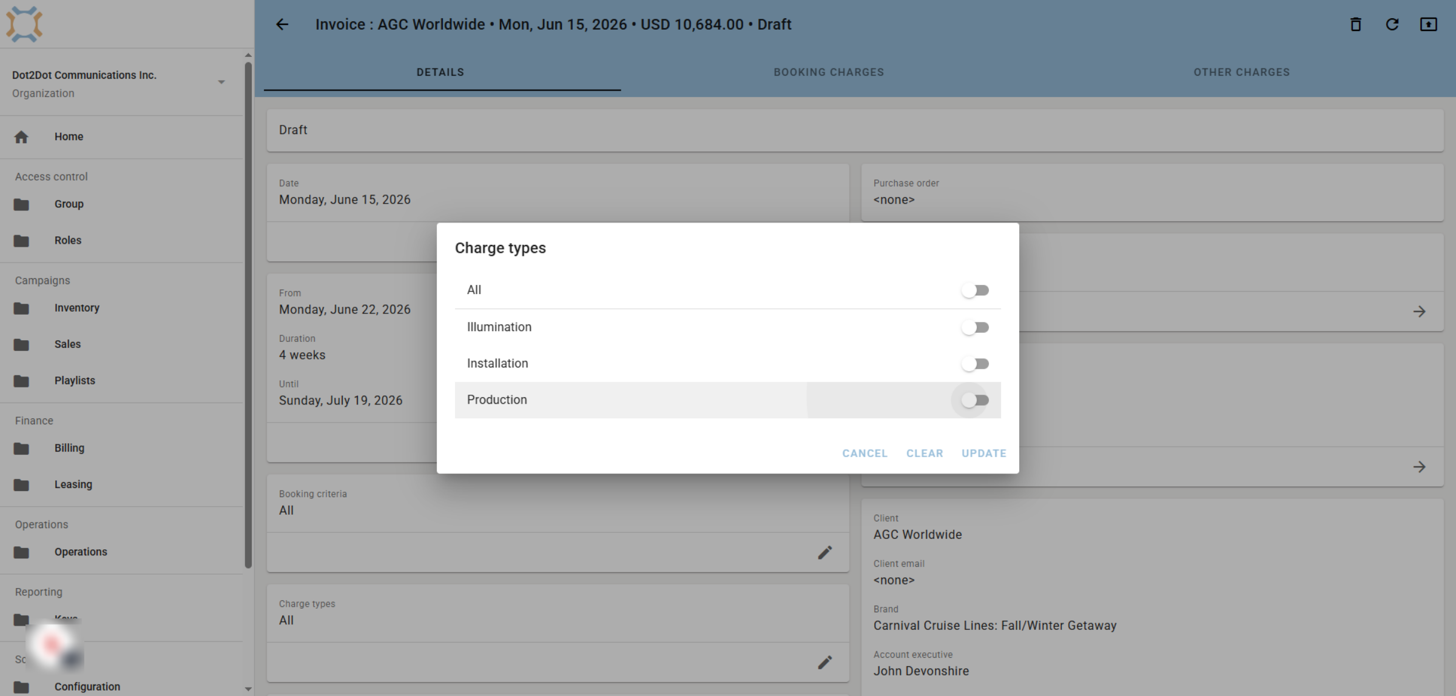Click the Update button in the dialog

(x=983, y=453)
